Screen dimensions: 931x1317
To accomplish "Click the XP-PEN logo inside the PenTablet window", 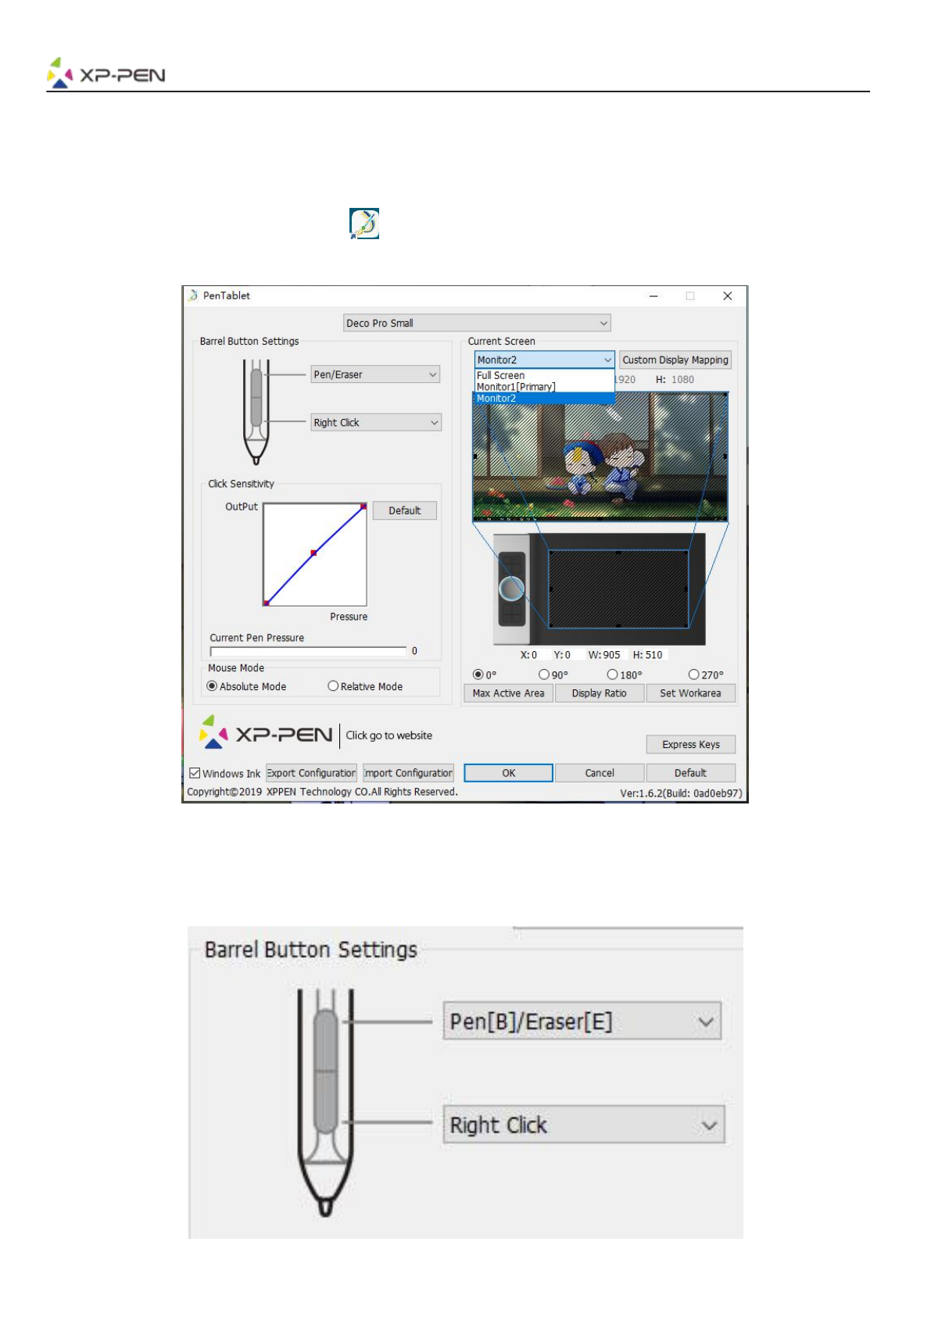I will point(266,733).
